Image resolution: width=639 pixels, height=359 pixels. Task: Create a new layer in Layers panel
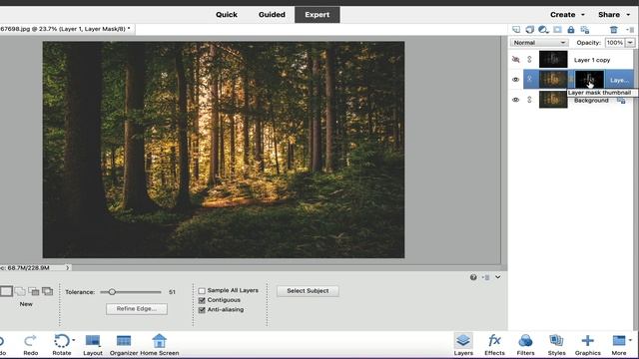(516, 30)
